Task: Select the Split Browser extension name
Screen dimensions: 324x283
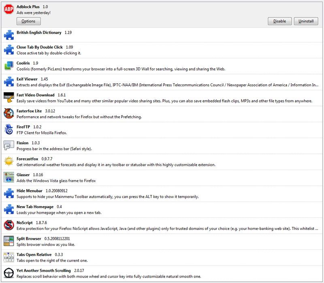Action: pos(29,238)
